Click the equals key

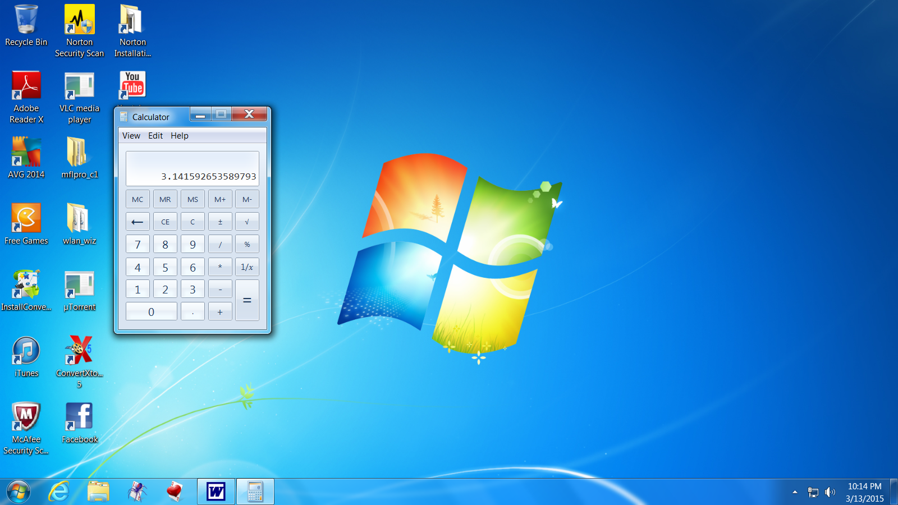point(247,300)
